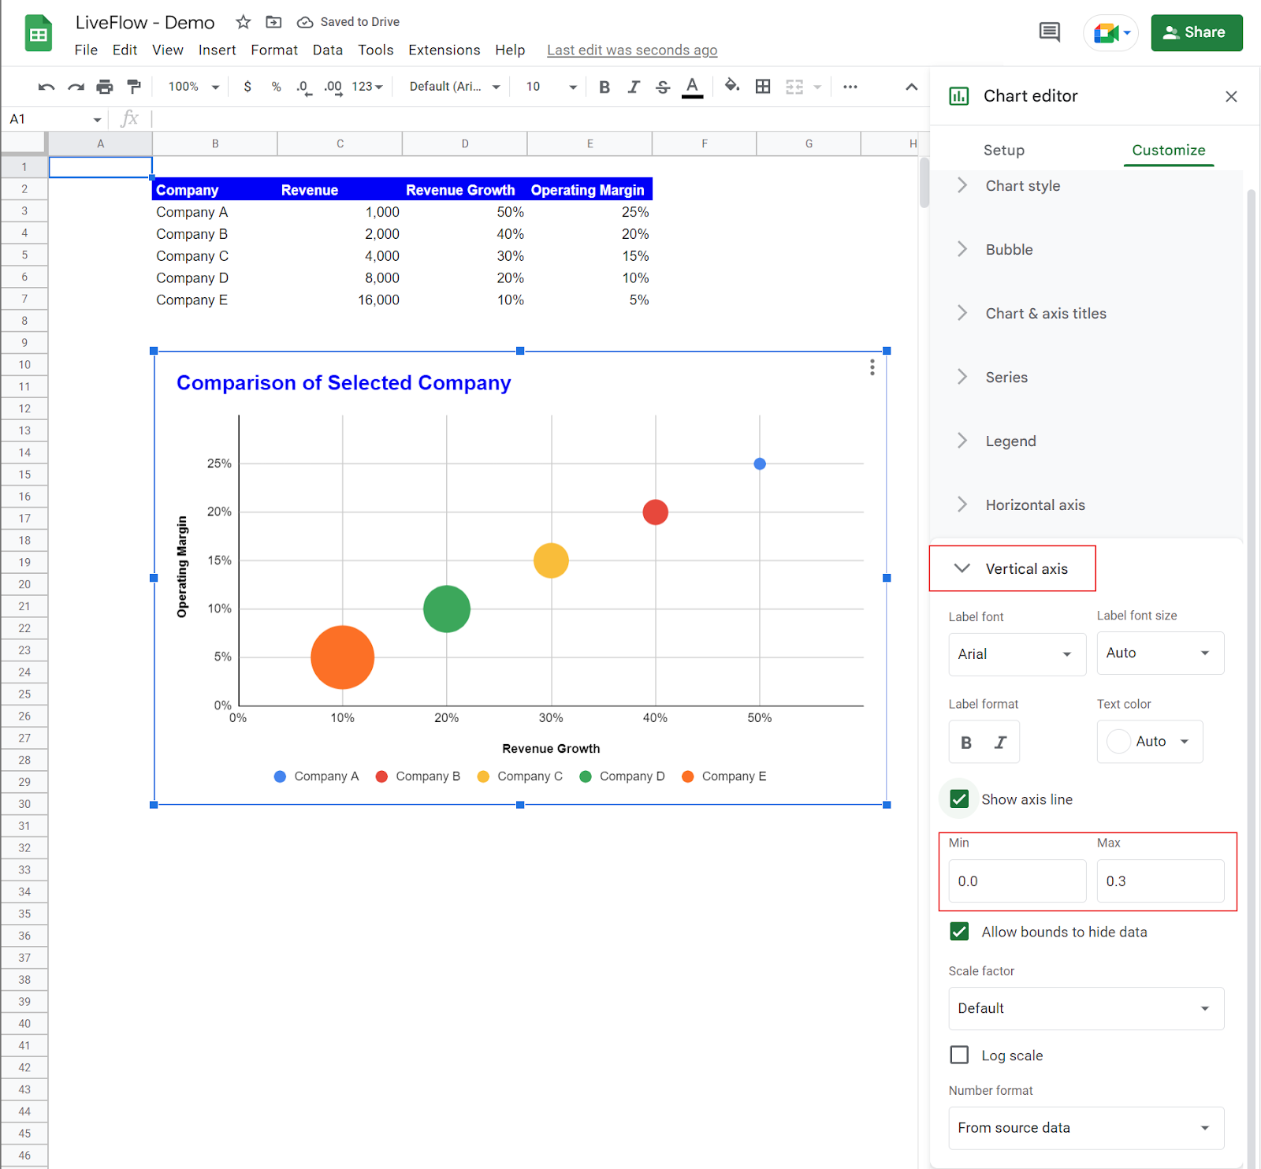The image size is (1261, 1169).
Task: Apply strikethrough formatting
Action: coord(663,87)
